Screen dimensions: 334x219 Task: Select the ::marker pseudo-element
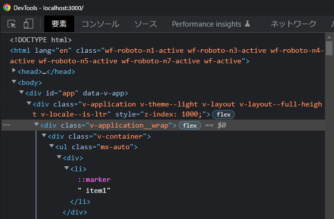point(94,180)
